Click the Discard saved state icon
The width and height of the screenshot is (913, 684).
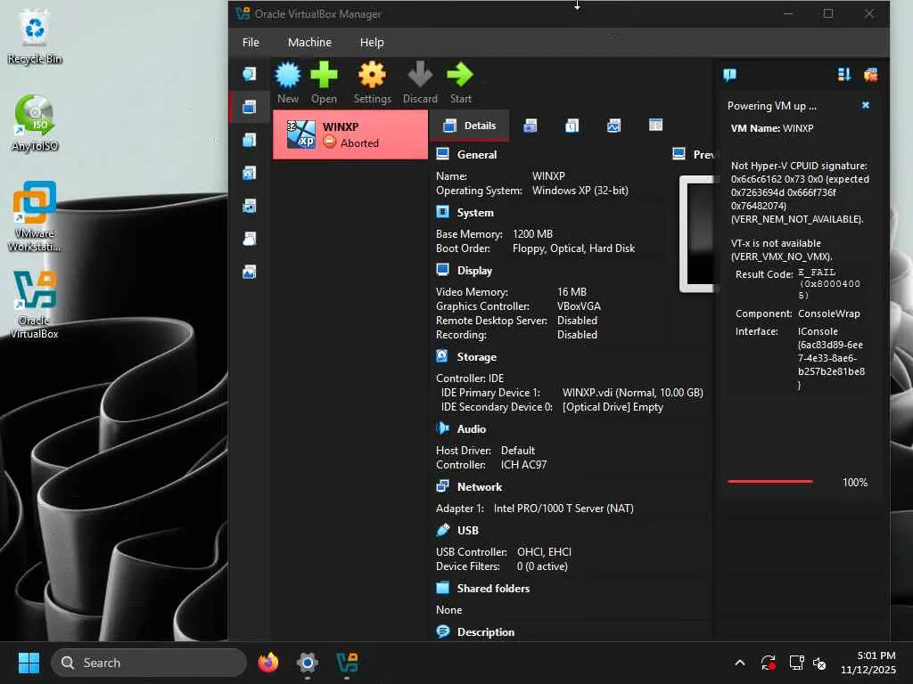pos(420,75)
